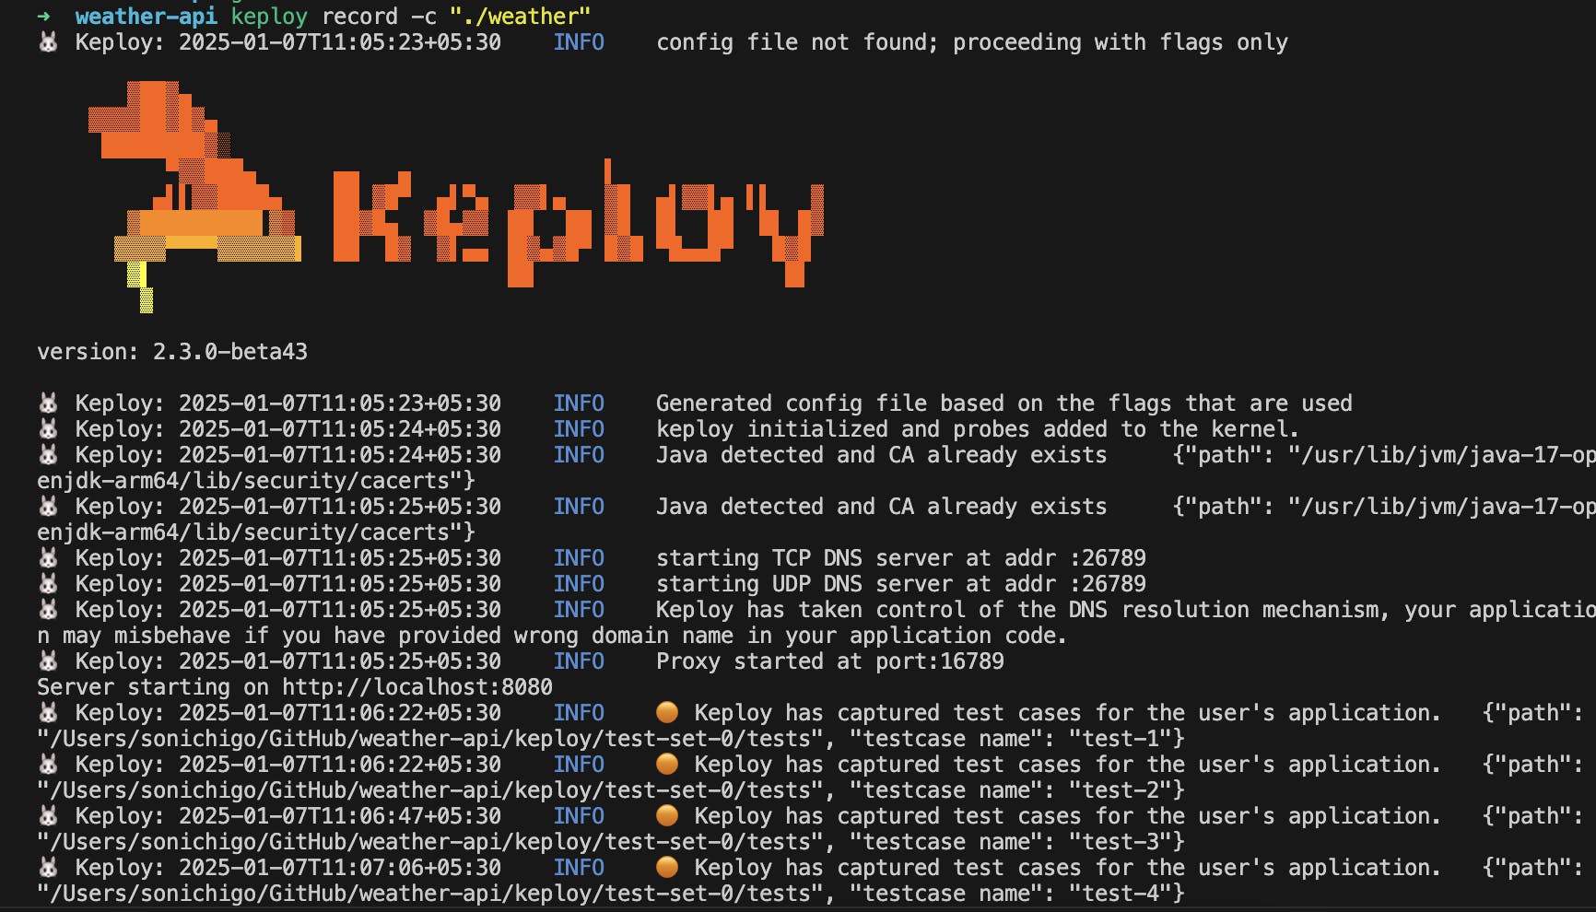Click INFO label on "Proxy started" line

click(x=579, y=661)
